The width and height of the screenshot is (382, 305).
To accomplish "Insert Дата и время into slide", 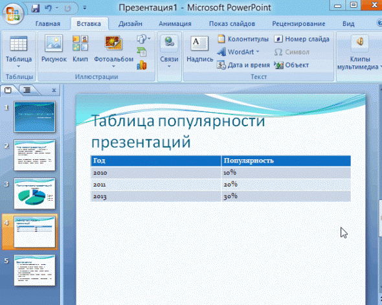I will 243,65.
